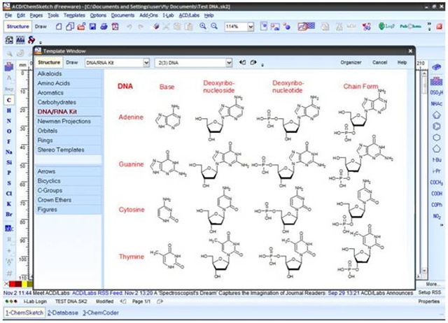The width and height of the screenshot is (448, 323).
Task: Click the Organizer button in Template Window
Action: pyautogui.click(x=350, y=62)
